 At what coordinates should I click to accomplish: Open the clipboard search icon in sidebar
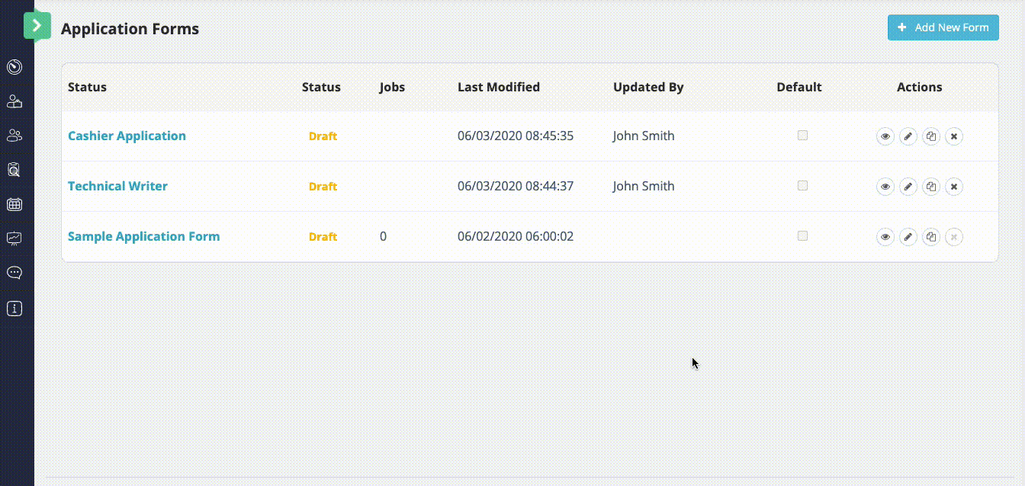[14, 170]
